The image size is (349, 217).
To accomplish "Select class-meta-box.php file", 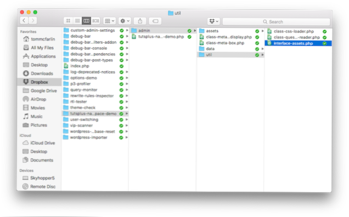I will [231, 43].
